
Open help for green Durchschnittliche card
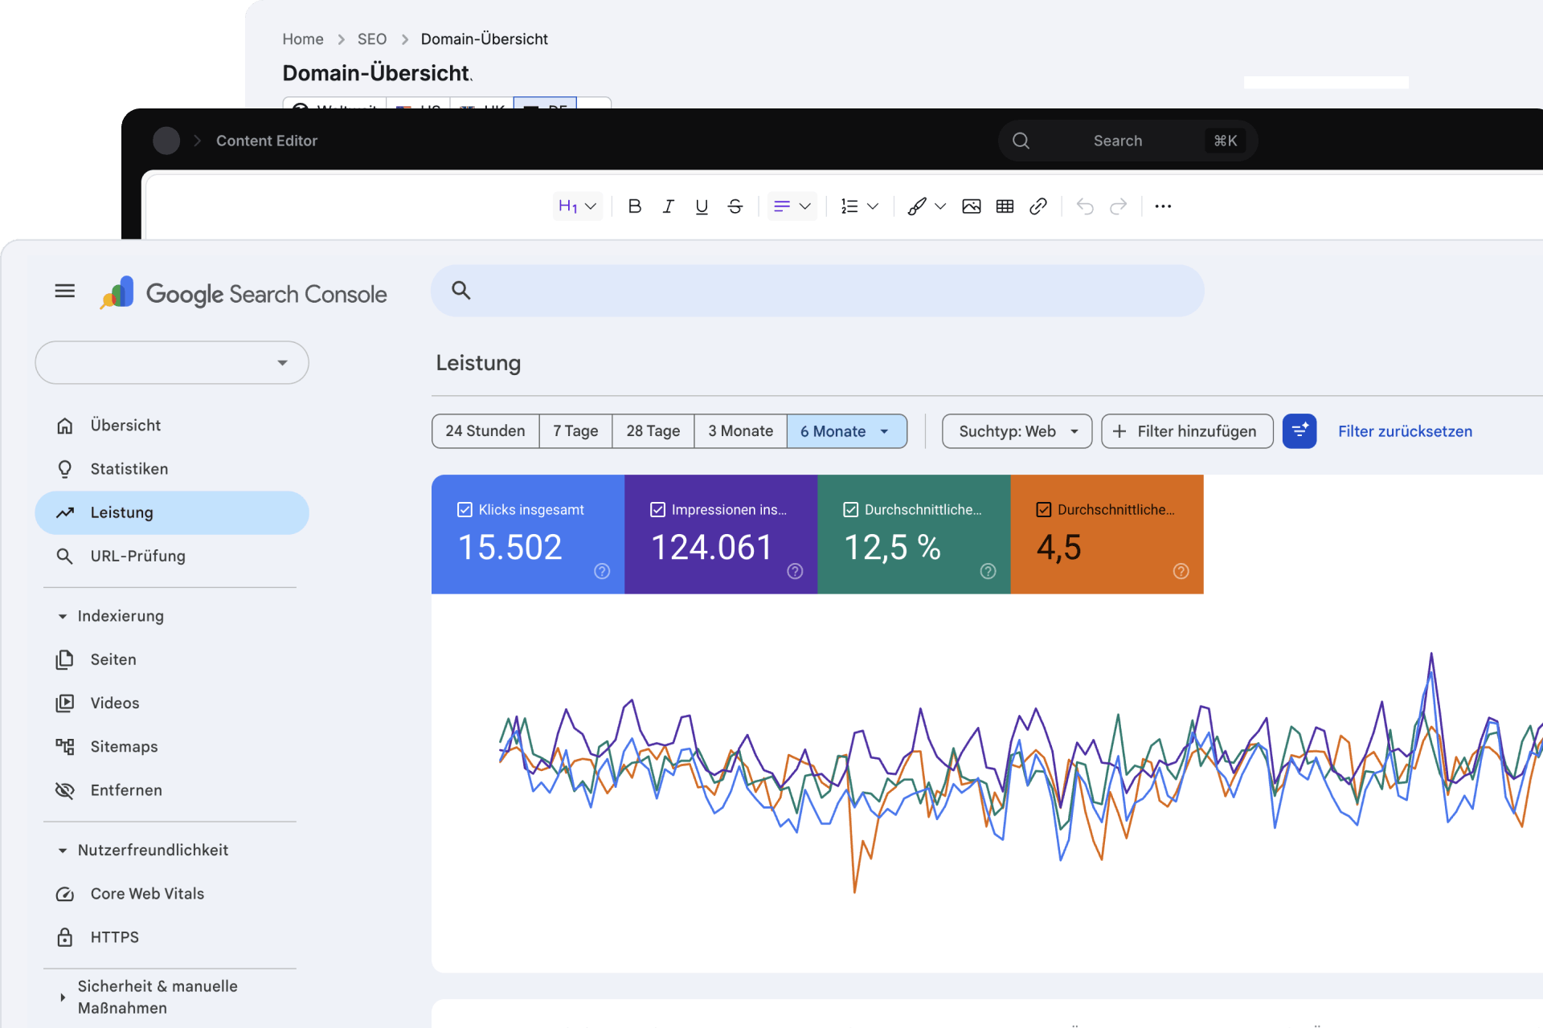(988, 571)
